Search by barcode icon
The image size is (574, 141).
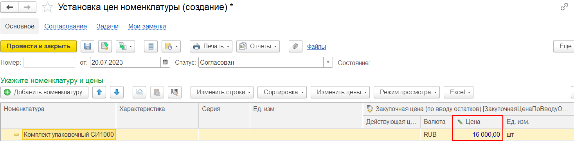[x=175, y=92]
